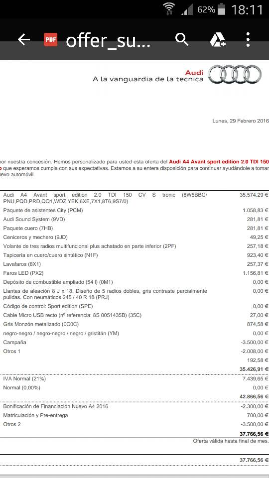269x478 pixels.
Task: Tap the add to Drive icon
Action: (218, 40)
